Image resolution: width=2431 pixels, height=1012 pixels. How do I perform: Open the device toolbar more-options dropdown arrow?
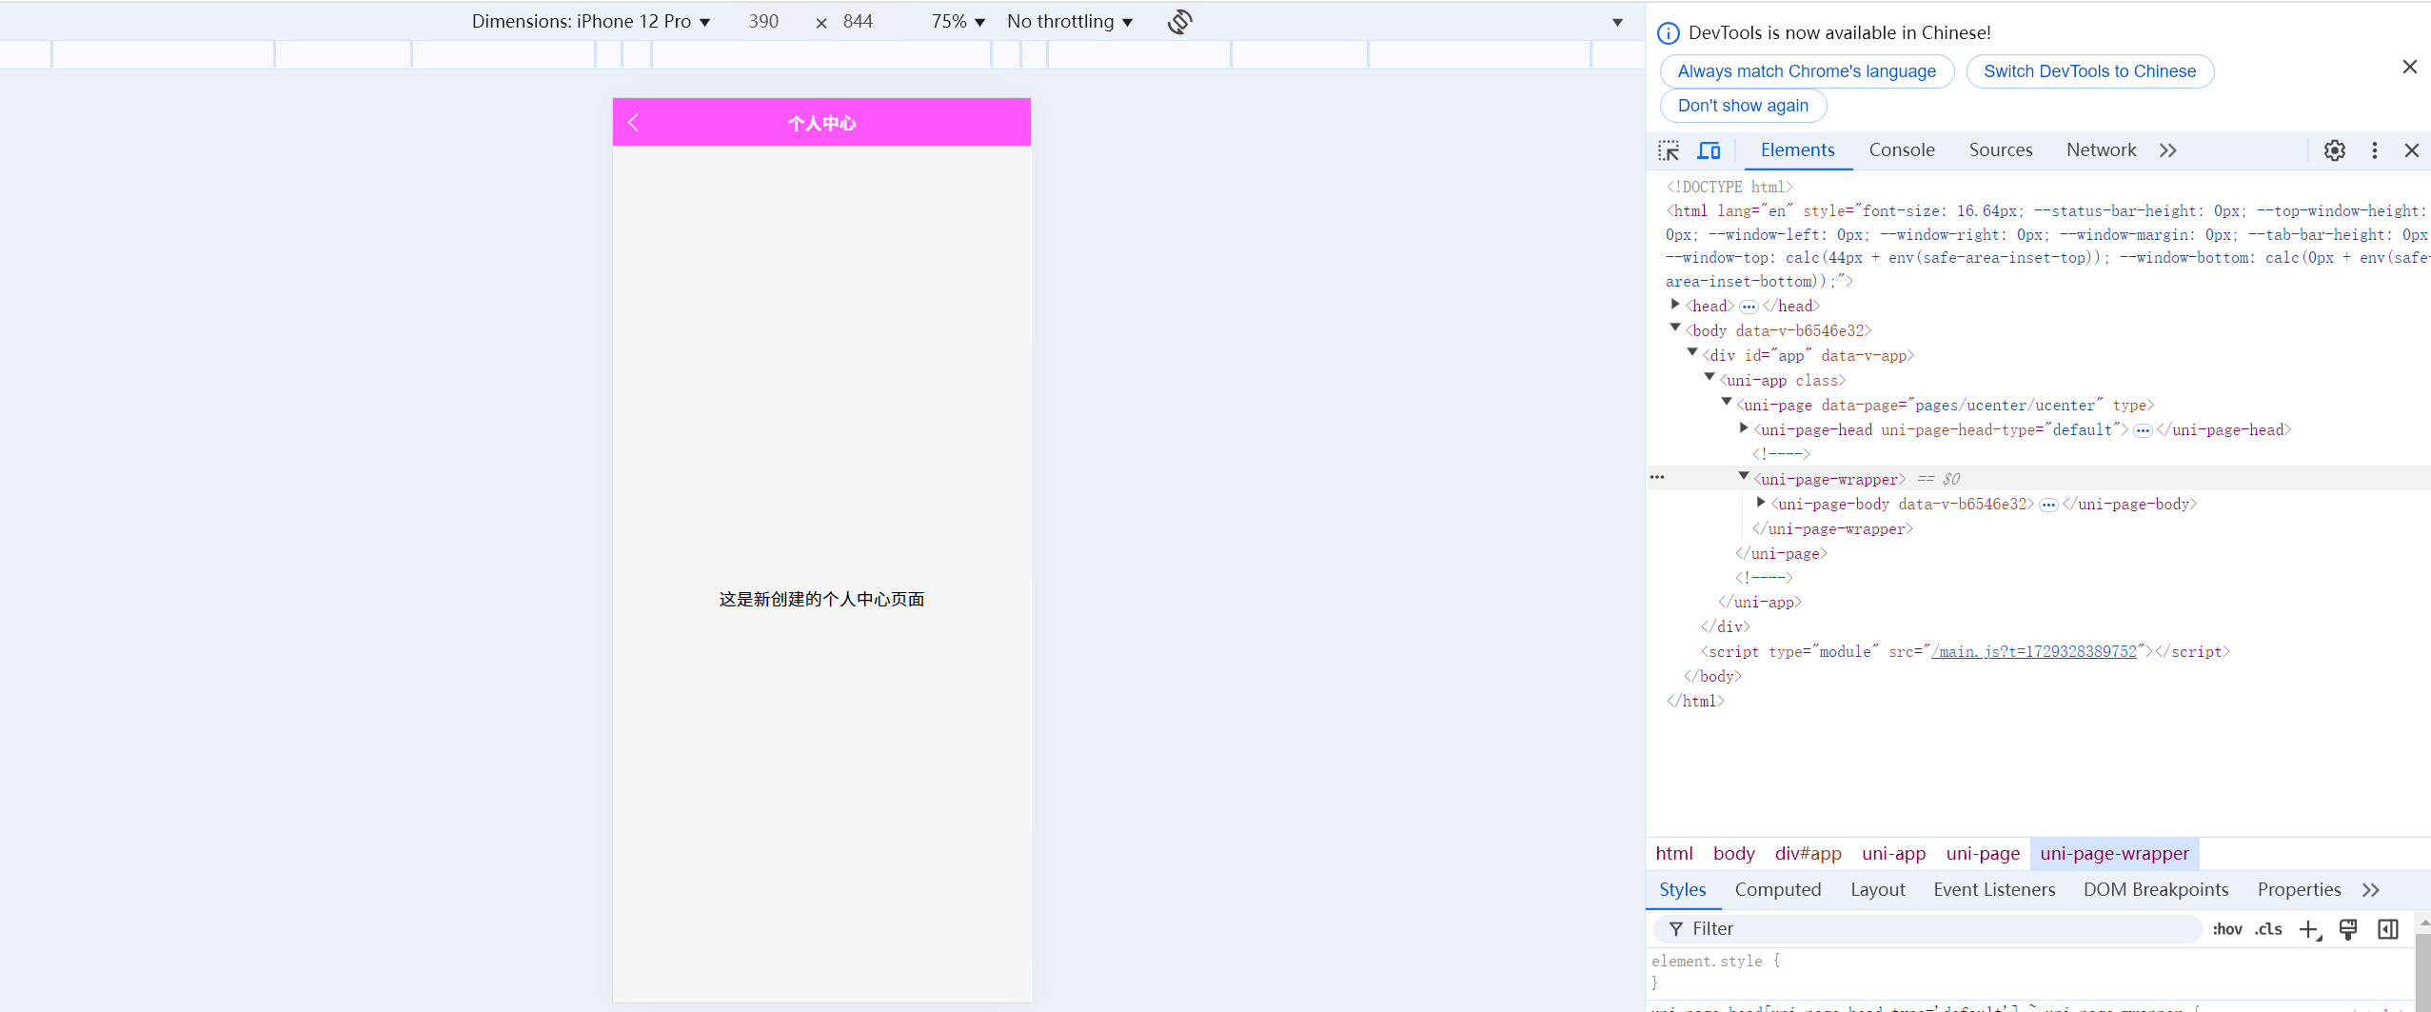[x=1617, y=23]
